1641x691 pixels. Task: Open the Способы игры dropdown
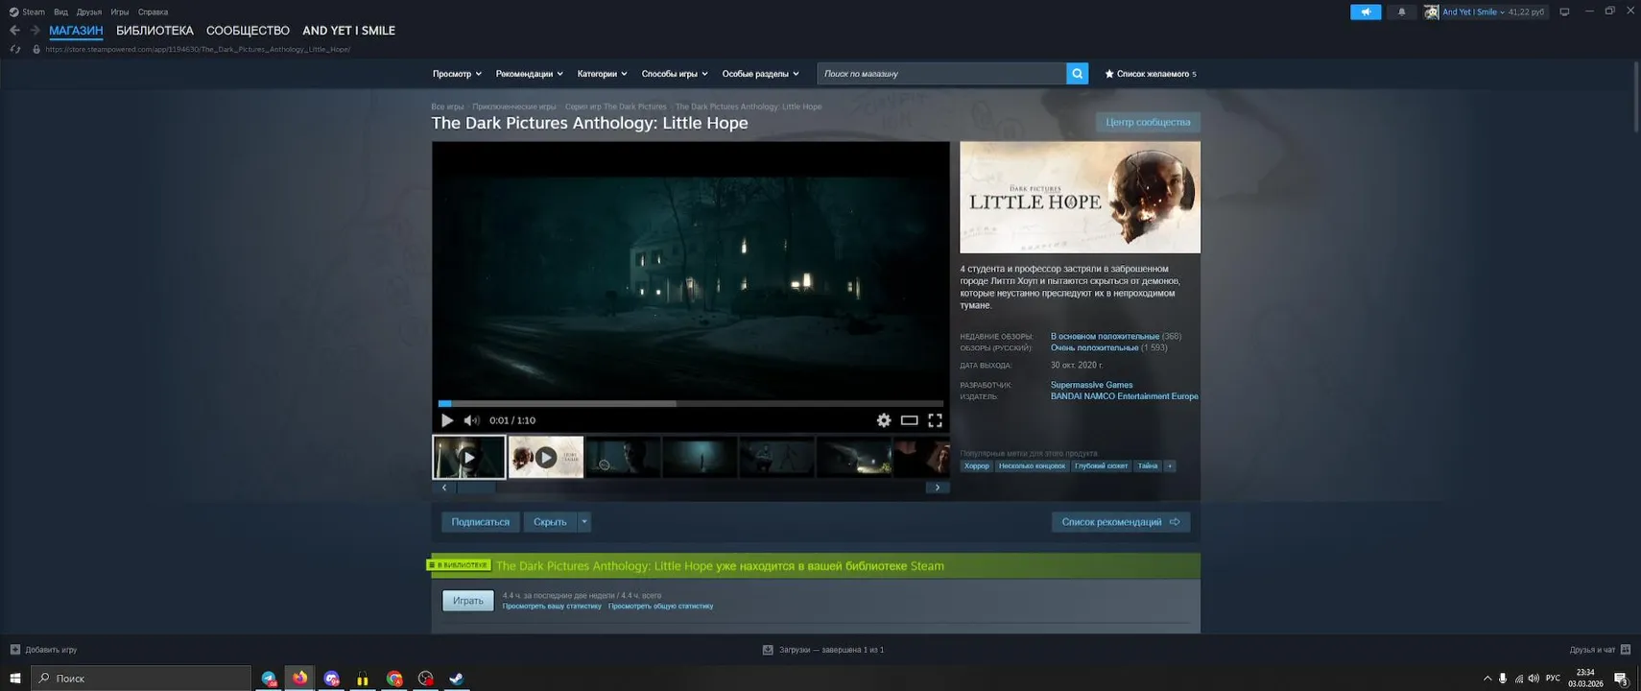click(x=675, y=74)
